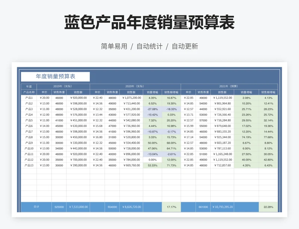This screenshot has width=299, height=229.
Task: Click the ¥879,648.00 cell in 产品6 row
Action: coord(222,126)
